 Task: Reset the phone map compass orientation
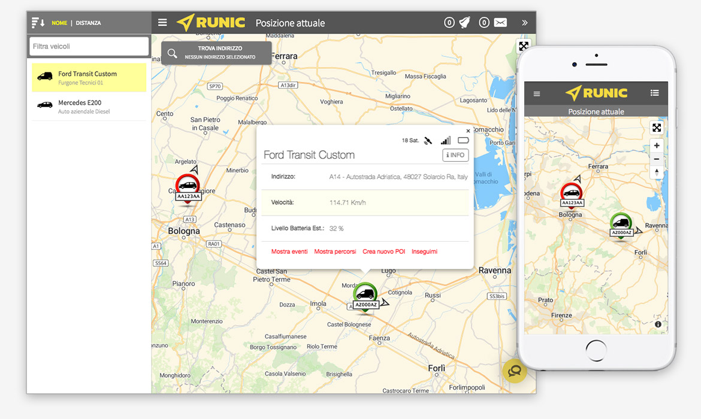click(x=656, y=172)
